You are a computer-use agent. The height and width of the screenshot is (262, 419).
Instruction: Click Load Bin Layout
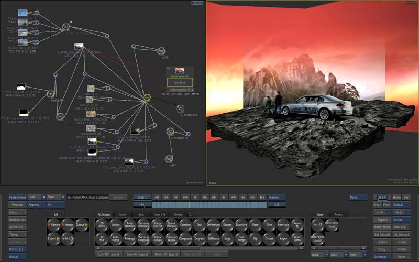tap(108, 254)
